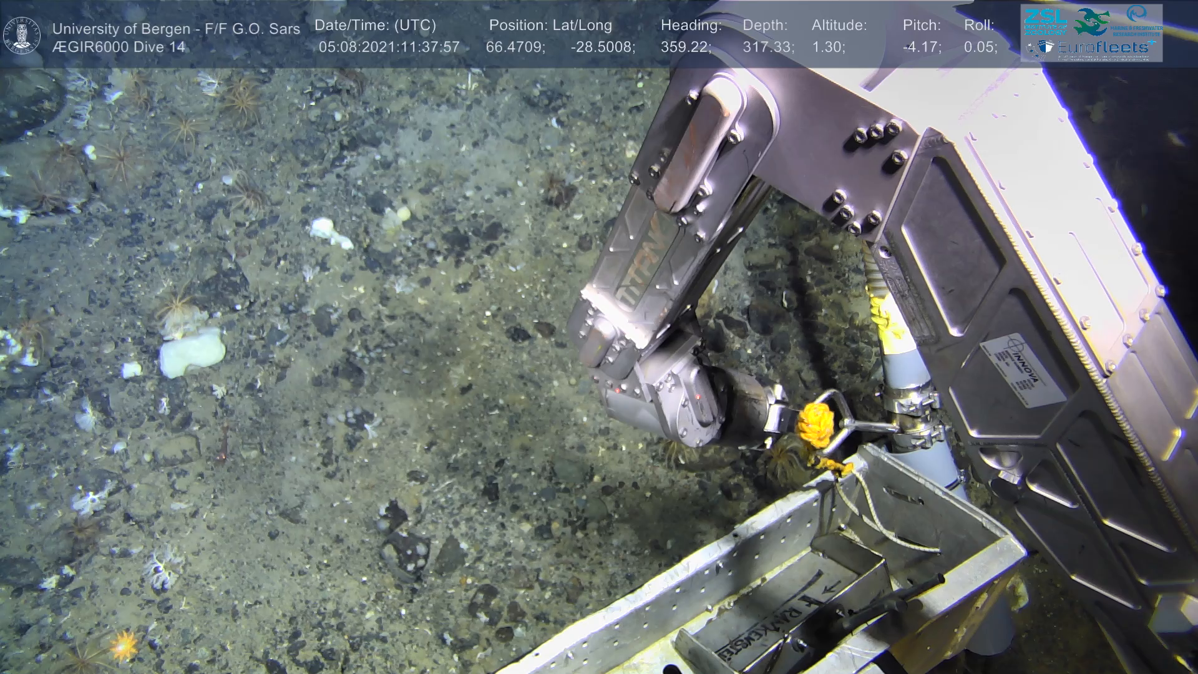
Task: Click the Position: Lat/Long label
Action: pos(550,26)
